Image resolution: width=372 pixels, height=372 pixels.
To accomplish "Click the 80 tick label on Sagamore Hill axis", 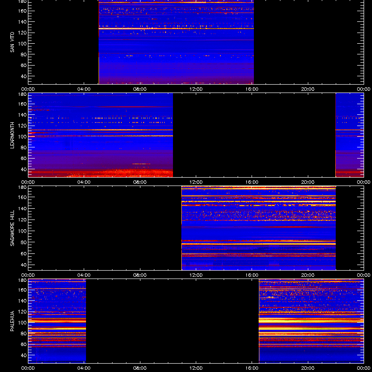I will (24, 242).
